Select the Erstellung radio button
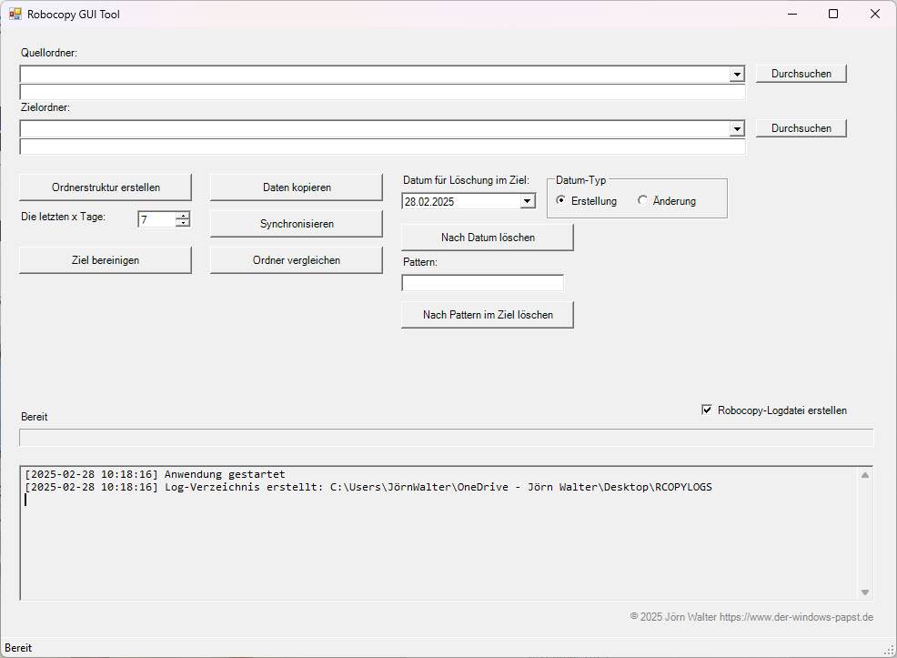The width and height of the screenshot is (897, 658). (560, 201)
